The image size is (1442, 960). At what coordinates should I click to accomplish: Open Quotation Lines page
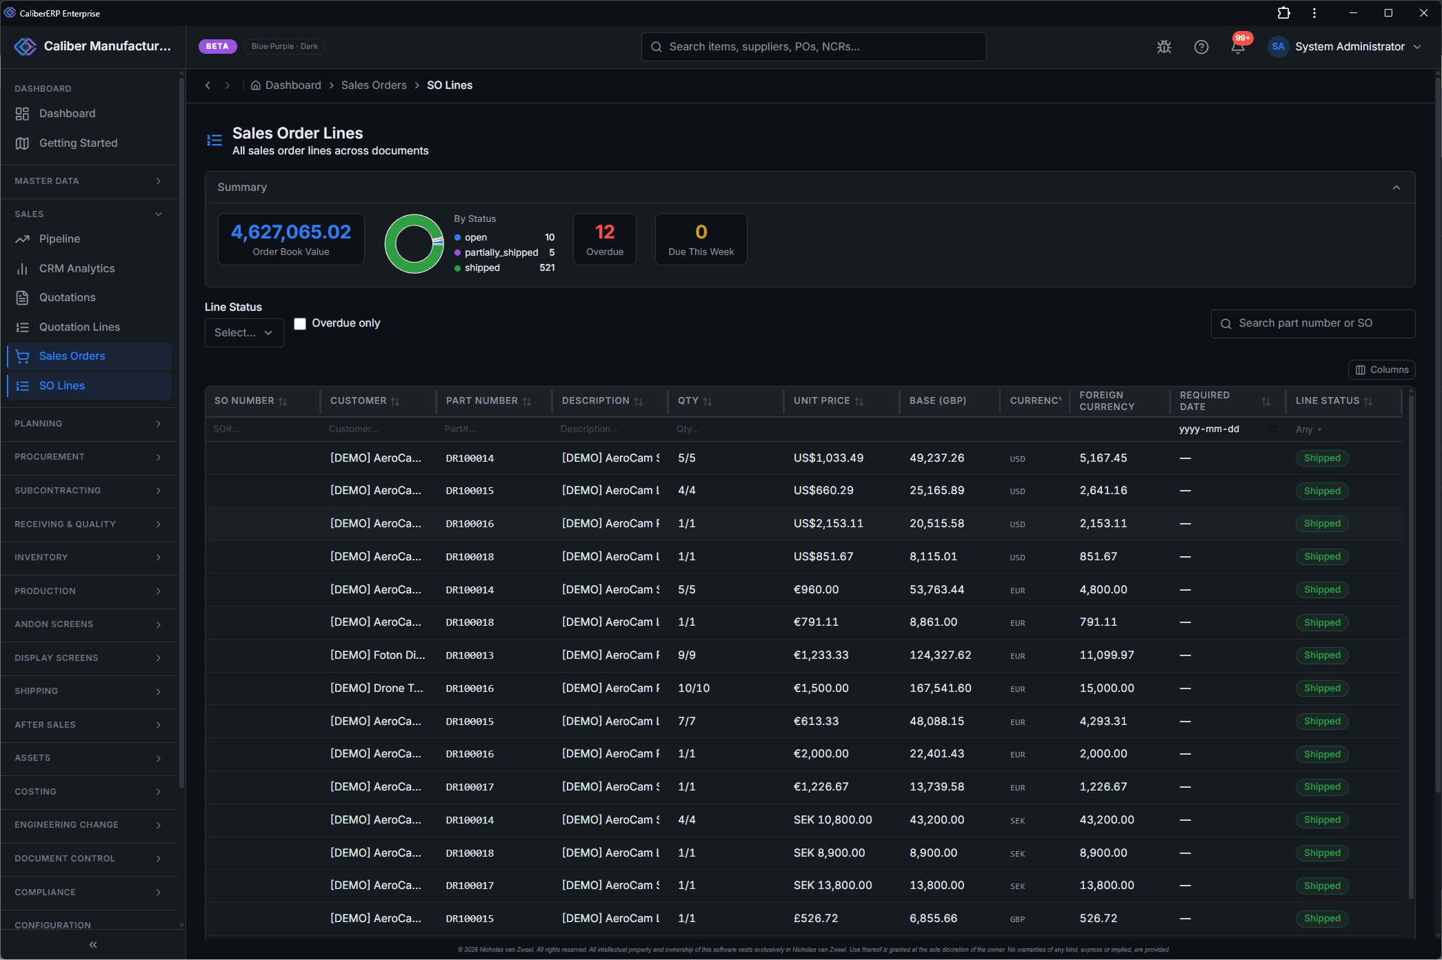point(90,327)
